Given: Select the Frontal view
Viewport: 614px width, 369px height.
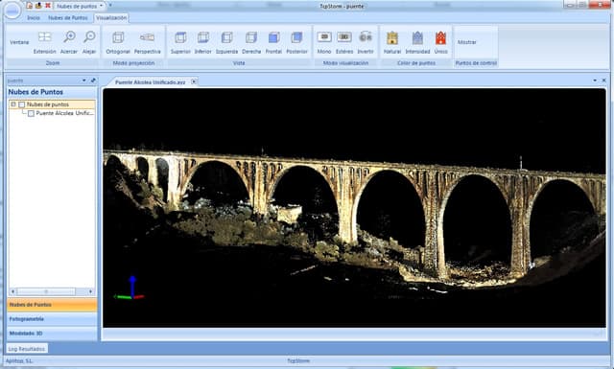Looking at the screenshot, I should coord(273,42).
